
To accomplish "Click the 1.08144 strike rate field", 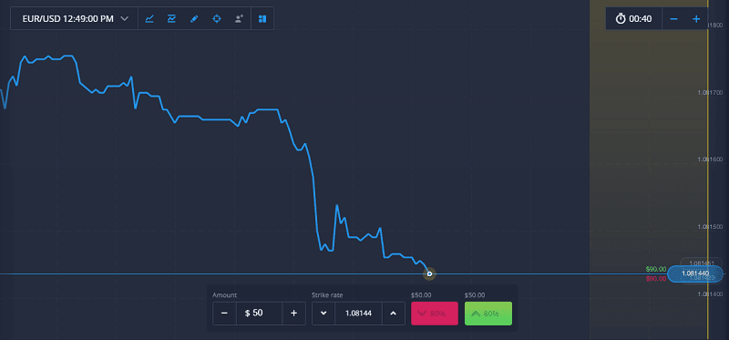I will [x=358, y=314].
